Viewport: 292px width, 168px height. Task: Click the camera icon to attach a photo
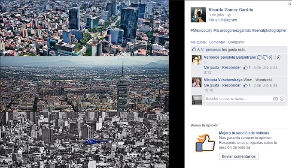275,99
